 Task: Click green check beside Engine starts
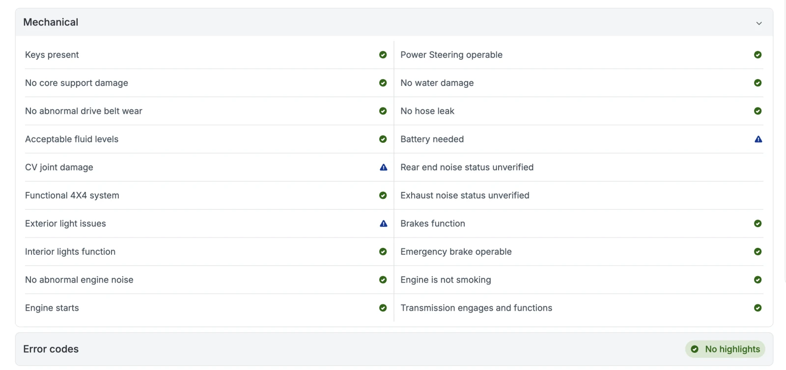pyautogui.click(x=383, y=308)
